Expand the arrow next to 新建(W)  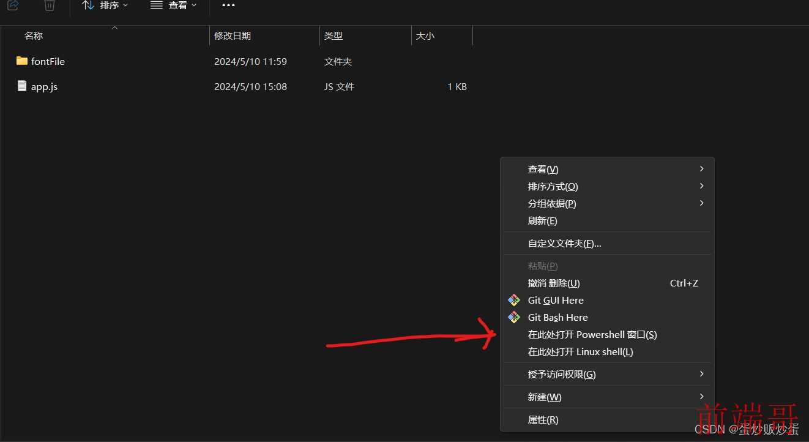[701, 396]
